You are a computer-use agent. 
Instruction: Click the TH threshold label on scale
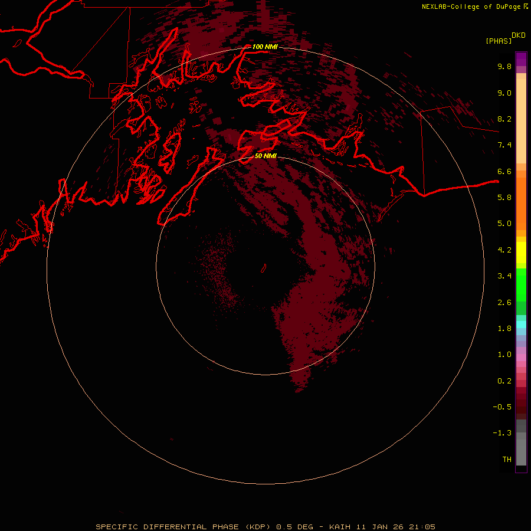click(x=507, y=460)
